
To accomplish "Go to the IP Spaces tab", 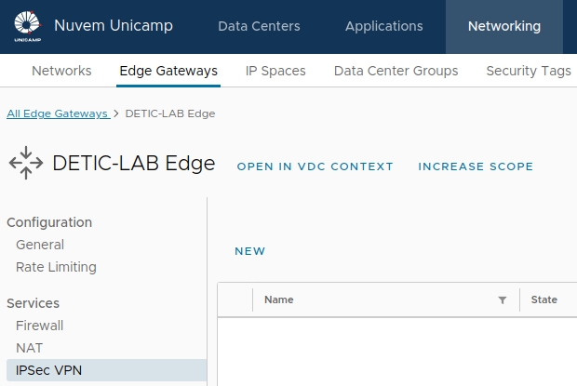I will pos(275,71).
